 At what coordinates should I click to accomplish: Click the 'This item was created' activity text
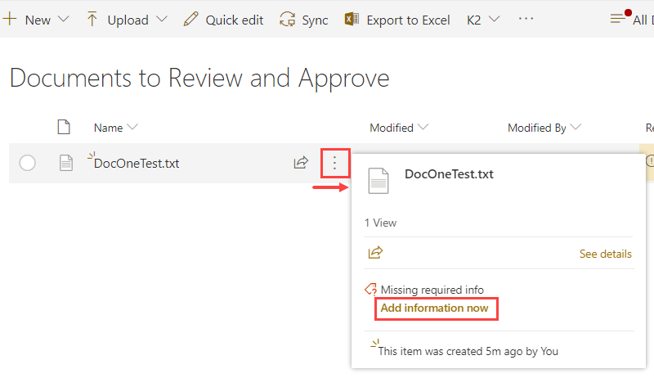click(468, 351)
